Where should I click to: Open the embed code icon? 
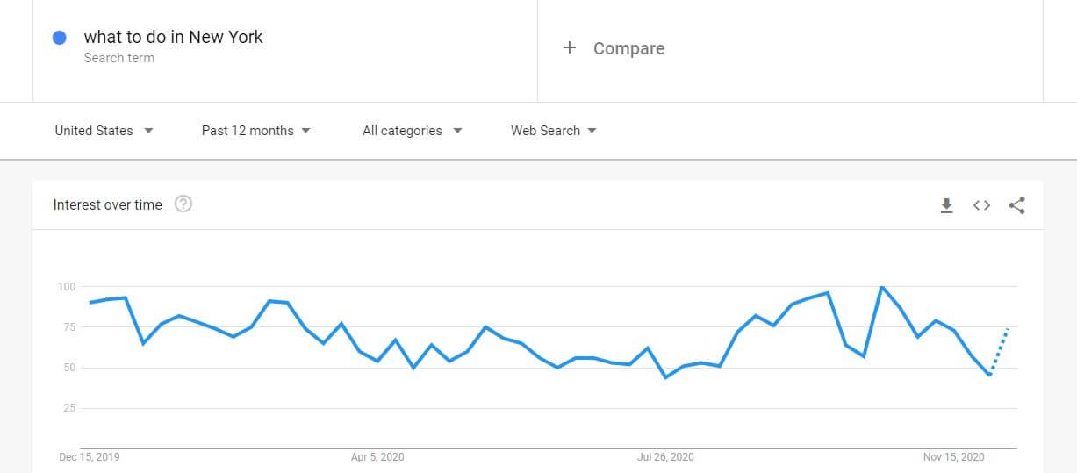(x=981, y=205)
